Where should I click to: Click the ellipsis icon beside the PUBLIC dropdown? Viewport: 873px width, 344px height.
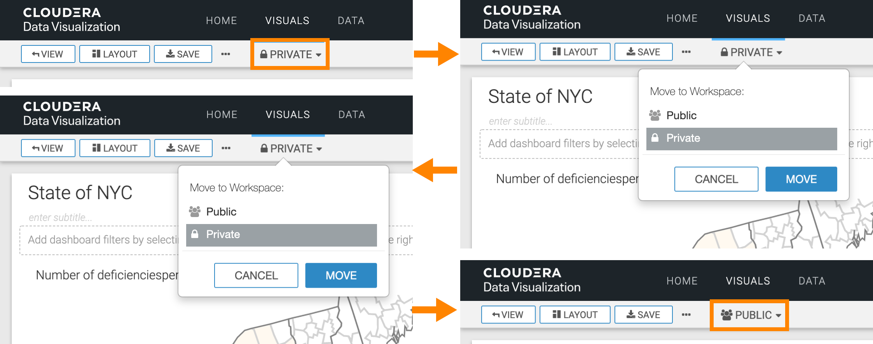point(686,314)
